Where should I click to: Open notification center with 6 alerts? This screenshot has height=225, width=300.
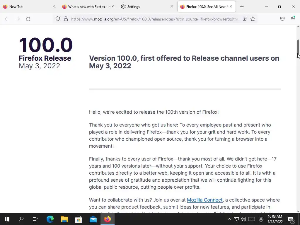[291, 219]
